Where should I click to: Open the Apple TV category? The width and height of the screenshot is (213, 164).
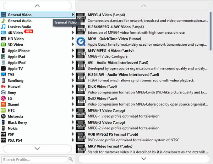coord(38,68)
